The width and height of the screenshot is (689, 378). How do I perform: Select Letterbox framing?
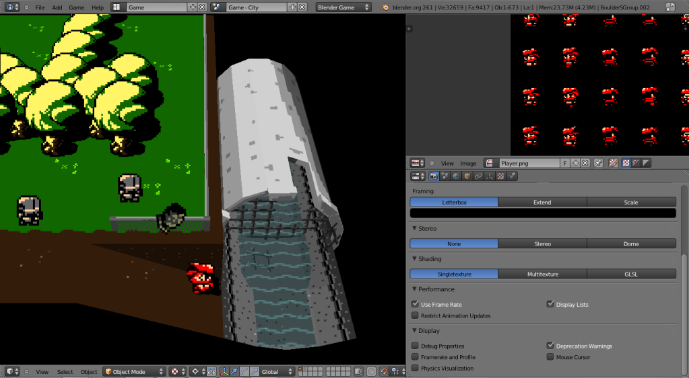tap(454, 202)
